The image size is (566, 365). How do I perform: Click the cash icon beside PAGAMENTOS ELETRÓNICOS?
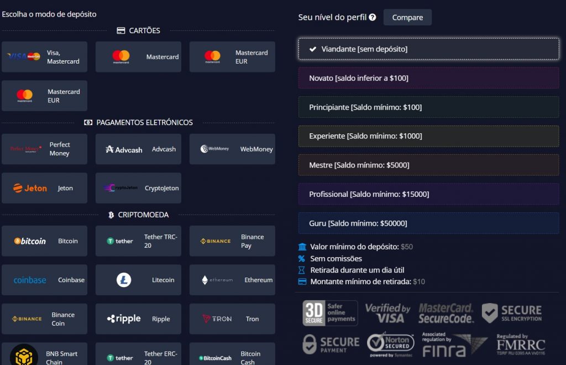point(88,123)
